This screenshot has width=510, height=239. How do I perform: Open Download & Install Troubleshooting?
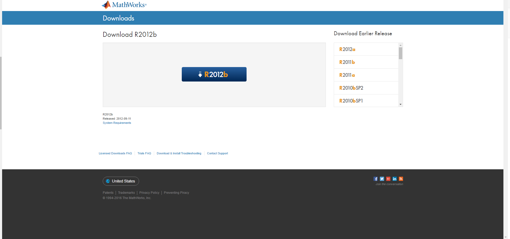(x=179, y=153)
